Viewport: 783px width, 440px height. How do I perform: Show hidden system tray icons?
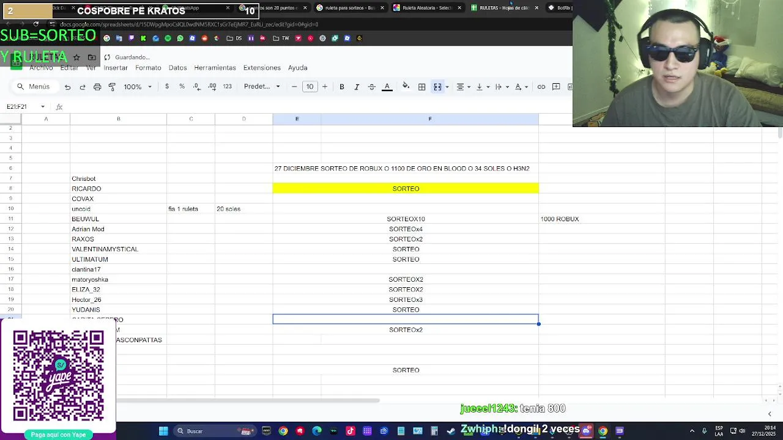pos(692,431)
